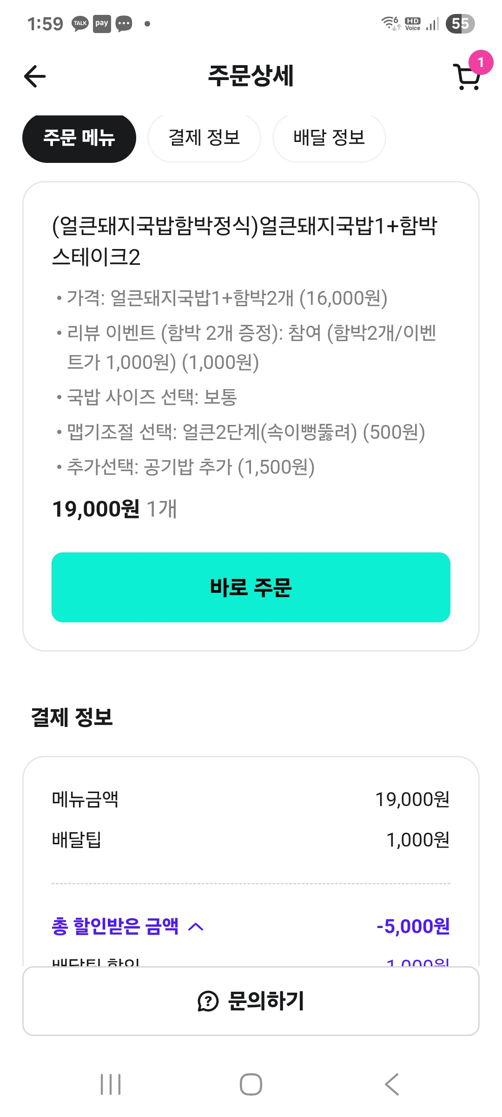The width and height of the screenshot is (502, 1117).
Task: Tap the back arrow icon in the header
Action: tap(35, 76)
